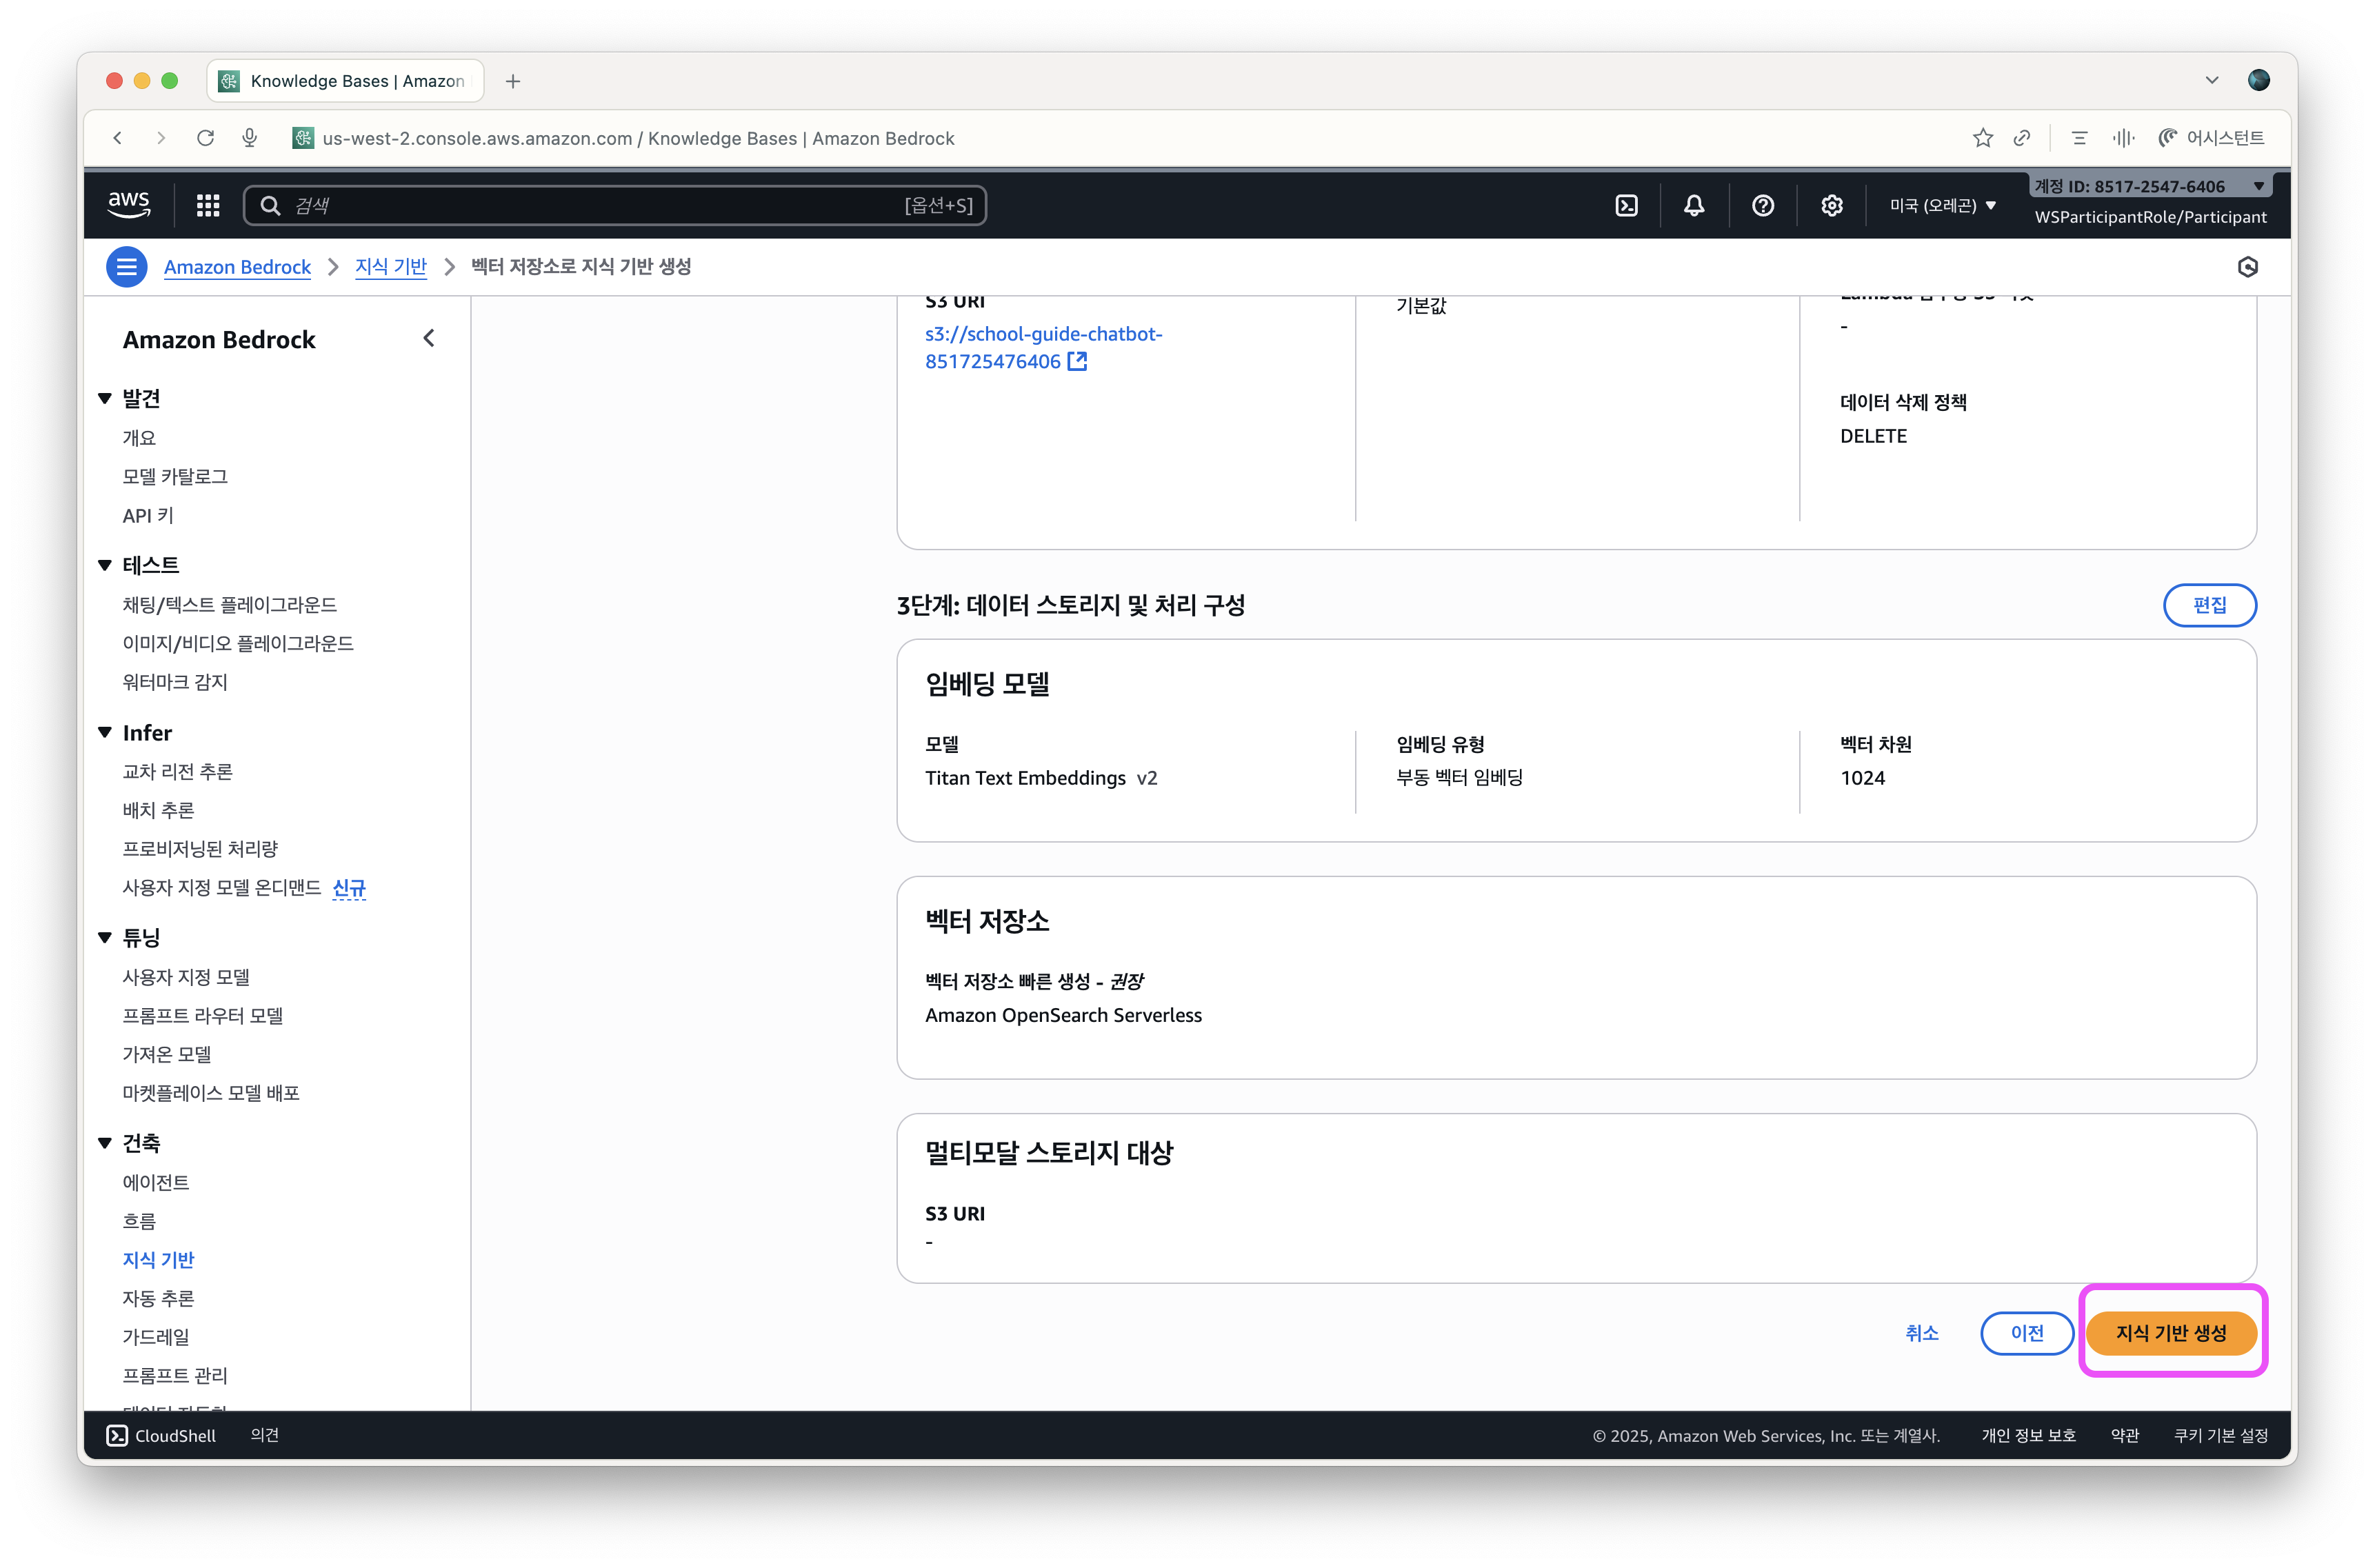Open 의견 feedback in the footer

[x=264, y=1435]
